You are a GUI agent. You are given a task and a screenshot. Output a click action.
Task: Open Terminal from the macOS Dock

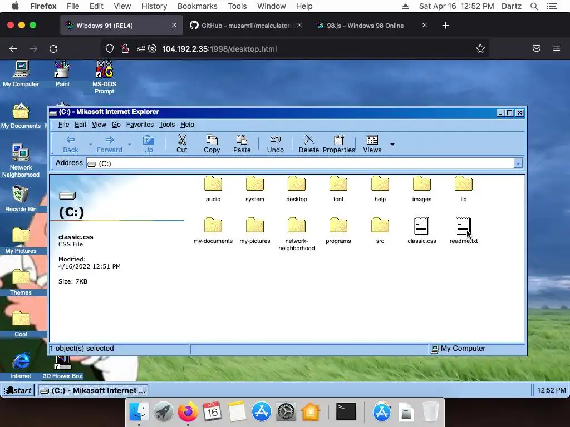[346, 411]
